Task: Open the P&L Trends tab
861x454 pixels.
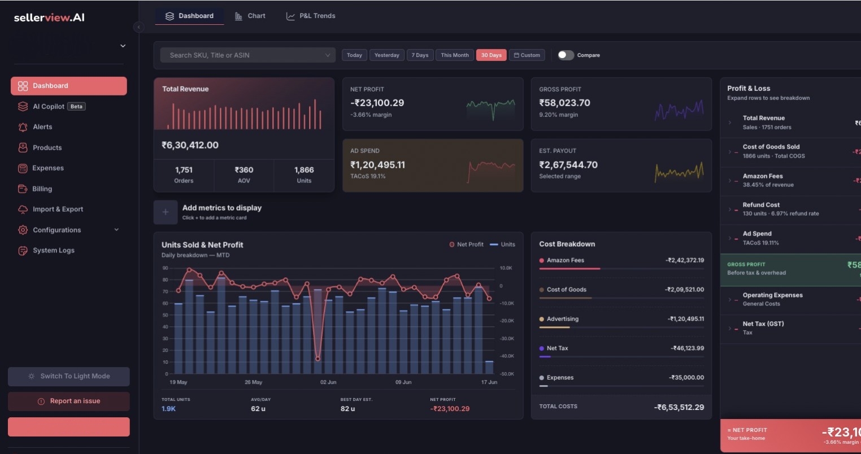Action: [x=311, y=16]
